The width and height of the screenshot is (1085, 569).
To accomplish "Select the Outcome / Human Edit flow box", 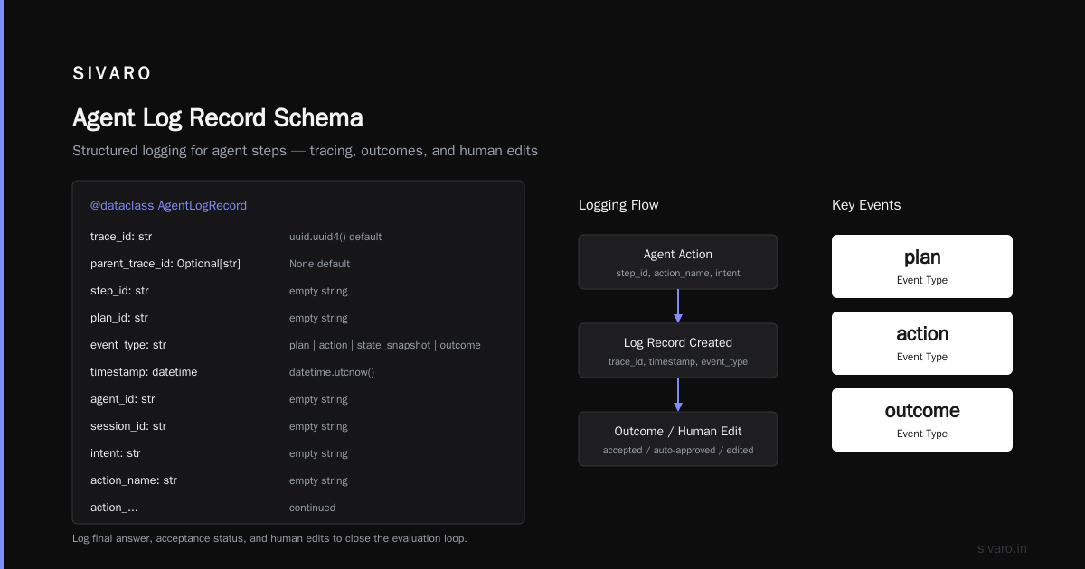I will (678, 439).
